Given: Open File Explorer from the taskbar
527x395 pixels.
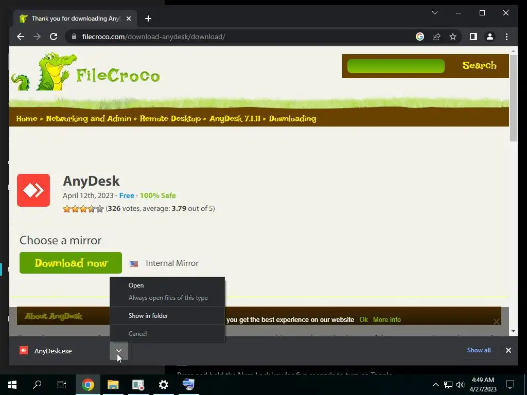Looking at the screenshot, I should [113, 385].
